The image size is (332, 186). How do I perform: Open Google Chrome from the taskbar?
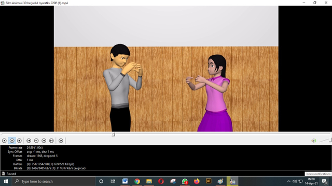pyautogui.click(x=137, y=181)
